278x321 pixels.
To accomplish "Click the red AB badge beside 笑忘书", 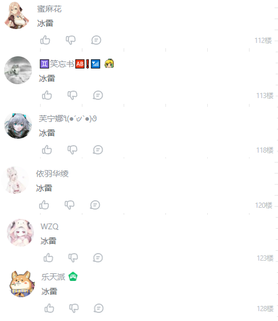I will click(80, 64).
